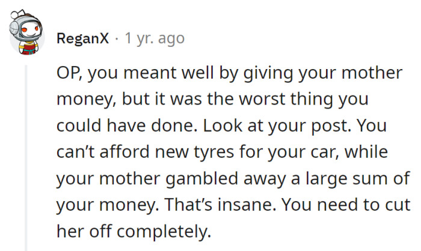
Task: Collapse the comment thread using the vertical line
Action: click(x=26, y=156)
